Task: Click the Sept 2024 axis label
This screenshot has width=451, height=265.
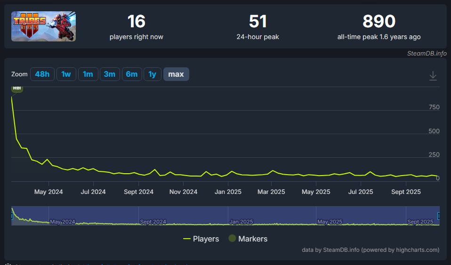Action: click(138, 192)
